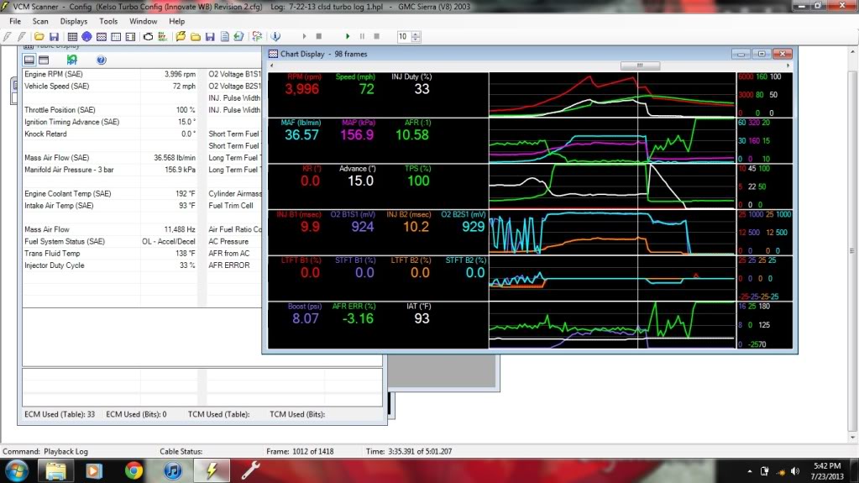This screenshot has width=859, height=483.
Task: Click the playback speed field showing 10
Action: [404, 37]
